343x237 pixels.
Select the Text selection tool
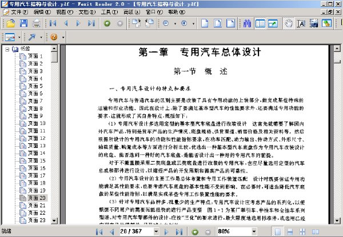(301, 23)
